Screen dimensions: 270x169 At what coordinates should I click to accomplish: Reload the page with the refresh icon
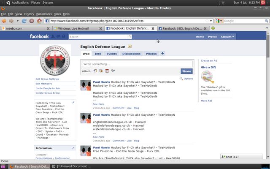pos(24,21)
